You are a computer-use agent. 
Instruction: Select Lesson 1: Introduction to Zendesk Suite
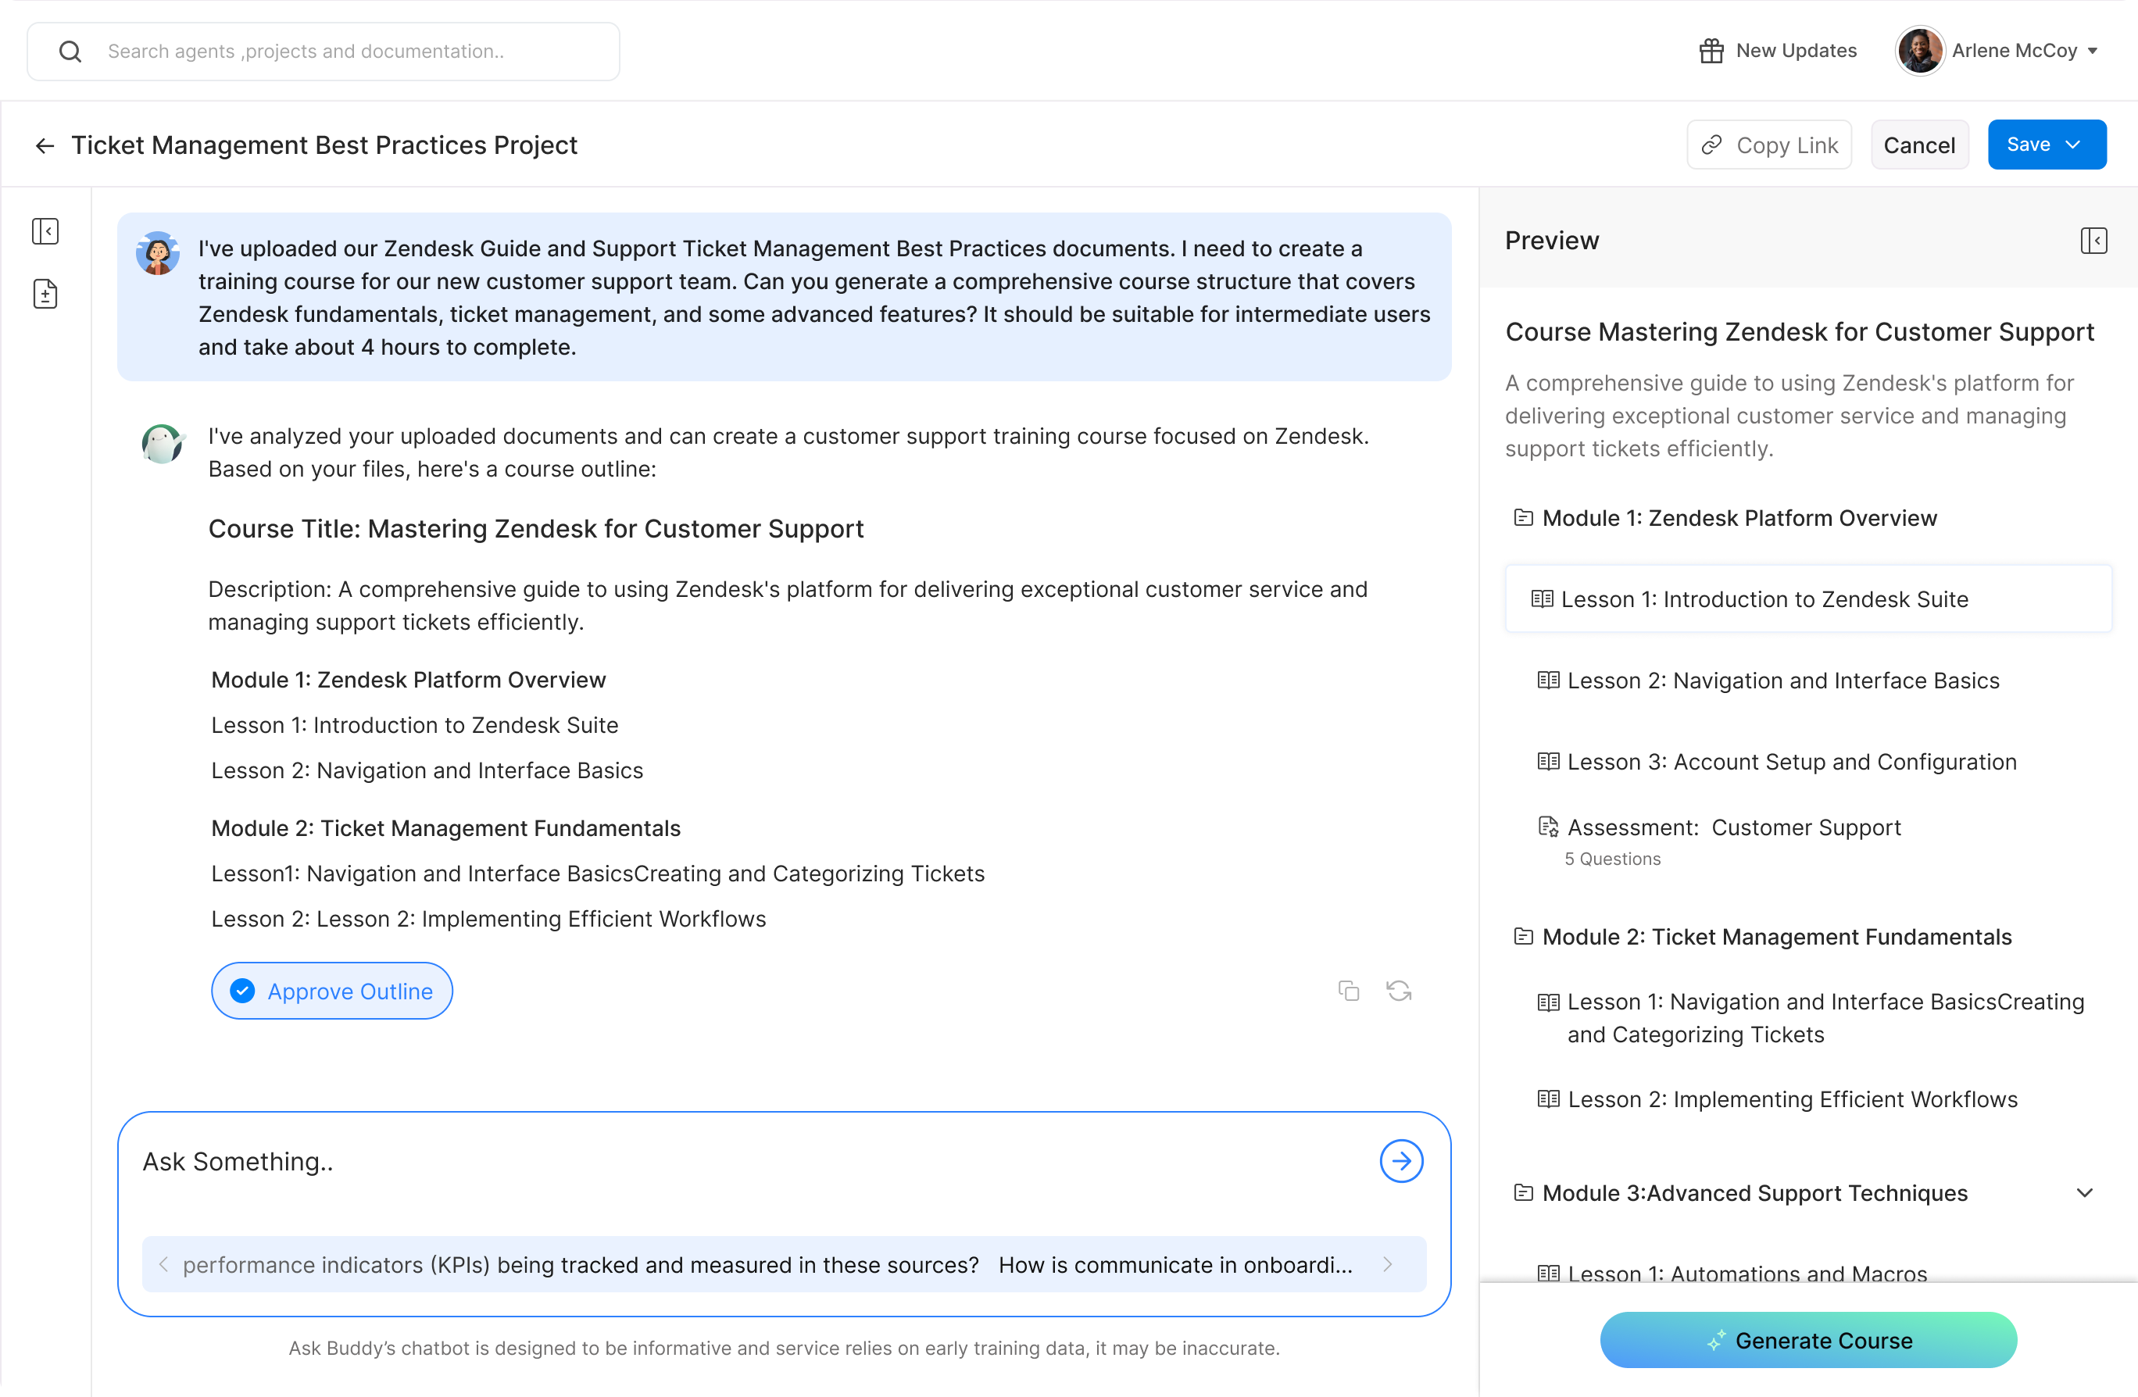point(1807,599)
